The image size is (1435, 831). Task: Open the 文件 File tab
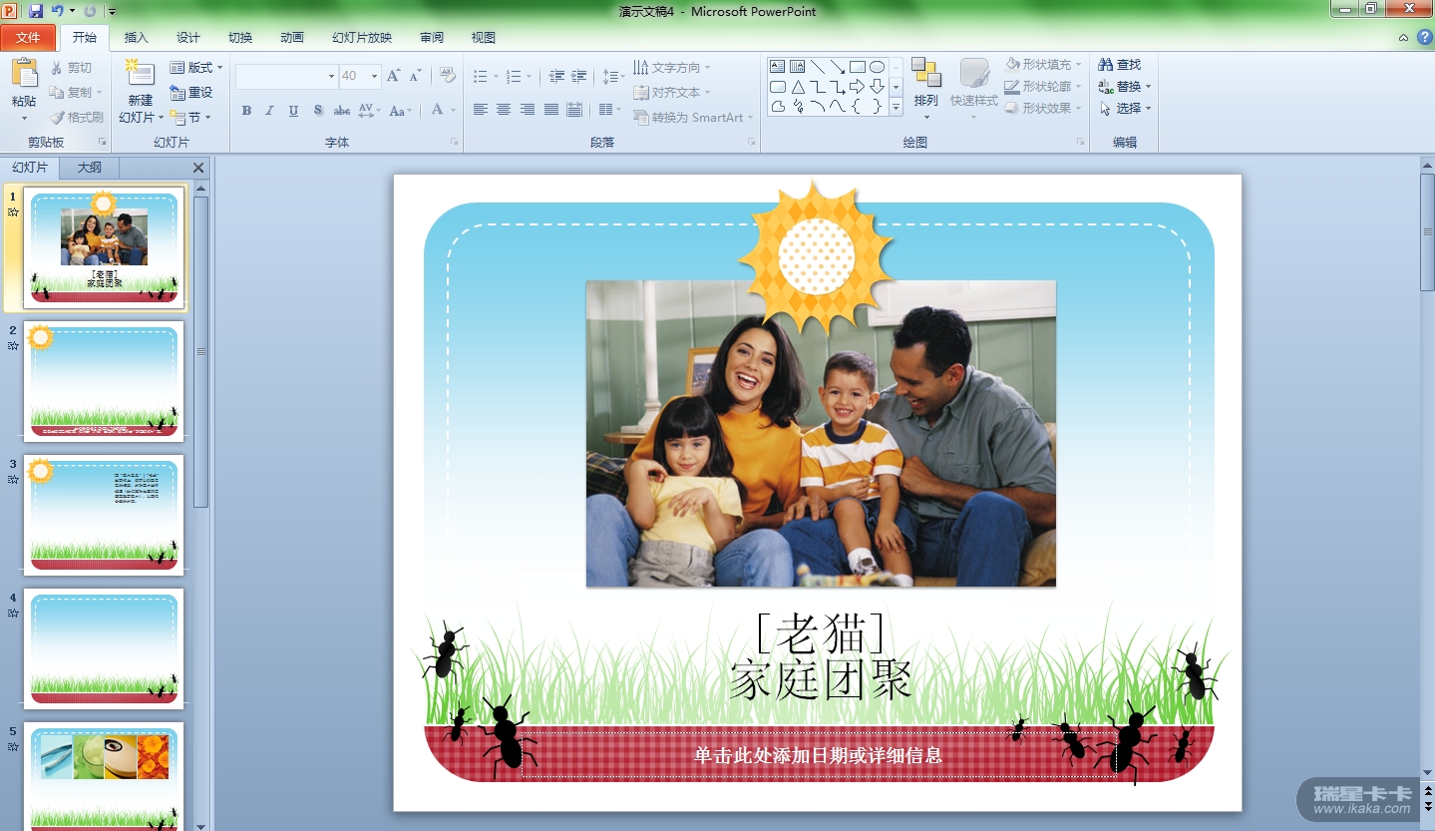[x=28, y=38]
